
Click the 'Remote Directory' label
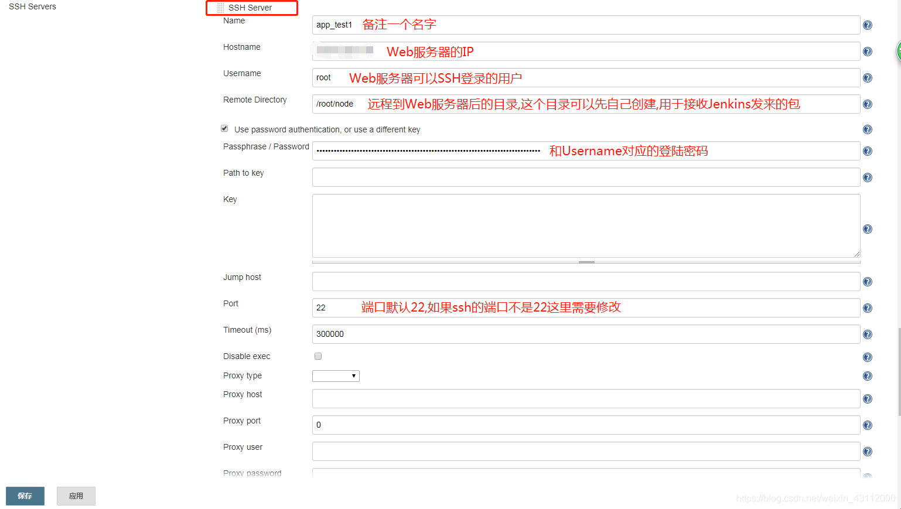click(x=255, y=100)
